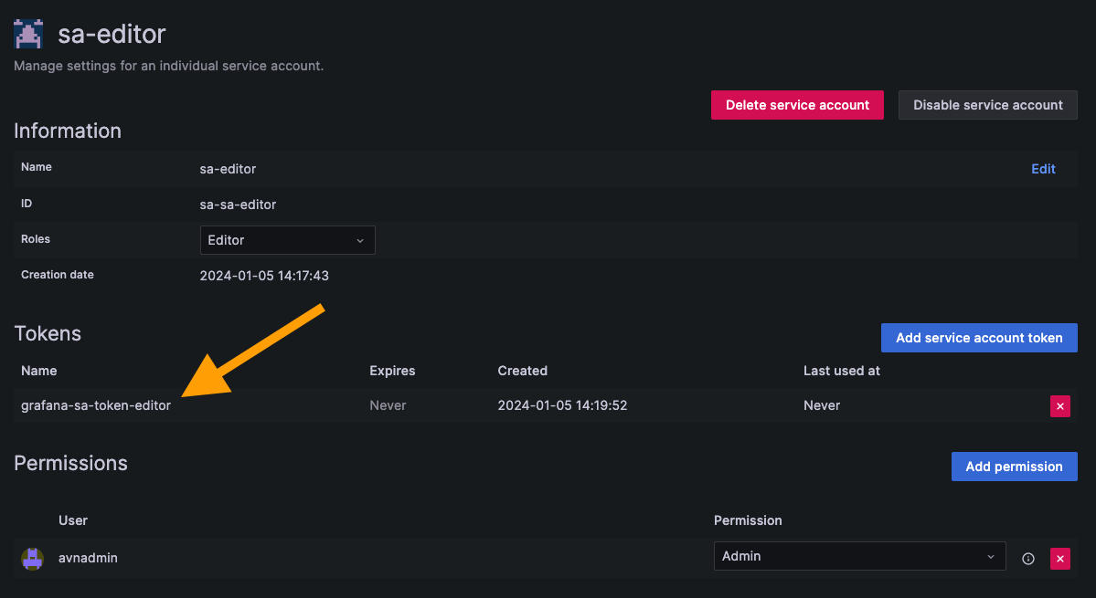
Task: Click the sa-editor service account avatar icon
Action: tap(29, 34)
